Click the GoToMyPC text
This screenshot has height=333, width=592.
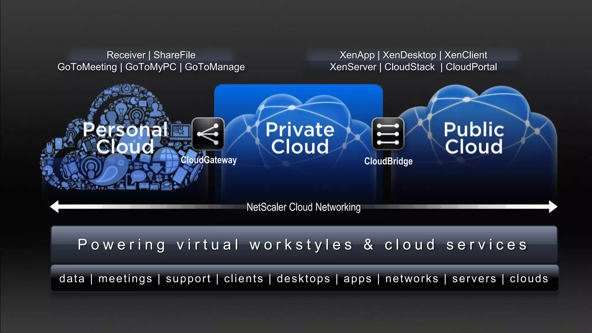(x=151, y=67)
